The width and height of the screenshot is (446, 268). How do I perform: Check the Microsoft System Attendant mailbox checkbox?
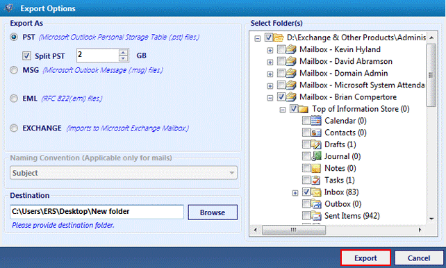point(281,85)
